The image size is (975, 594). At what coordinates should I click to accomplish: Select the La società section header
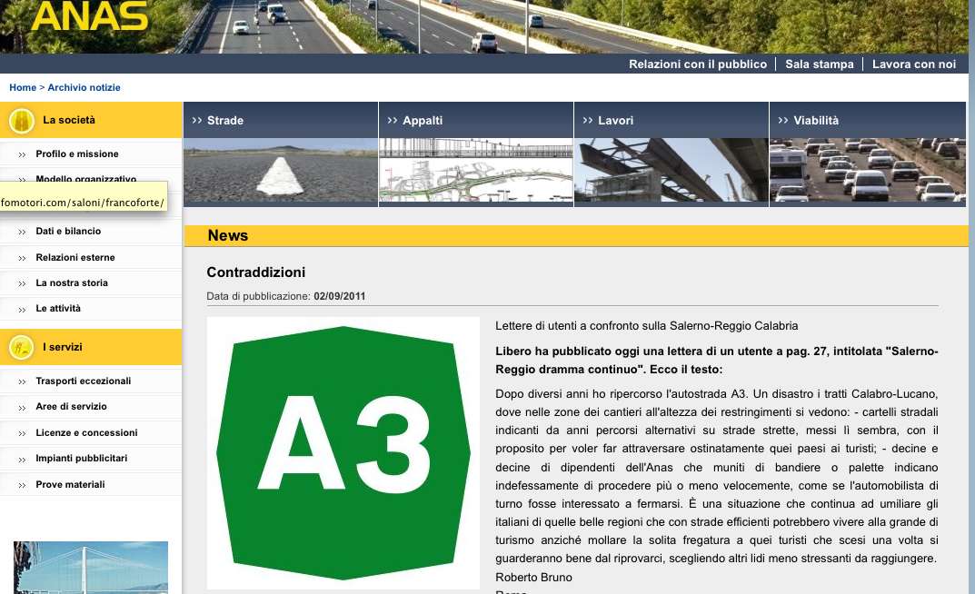91,120
